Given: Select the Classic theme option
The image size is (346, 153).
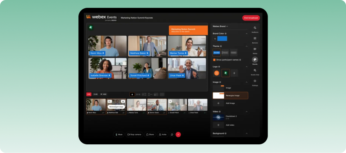Looking at the screenshot, I should coord(225,53).
